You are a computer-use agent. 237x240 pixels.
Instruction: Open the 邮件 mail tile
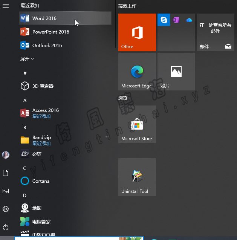click(x=216, y=32)
